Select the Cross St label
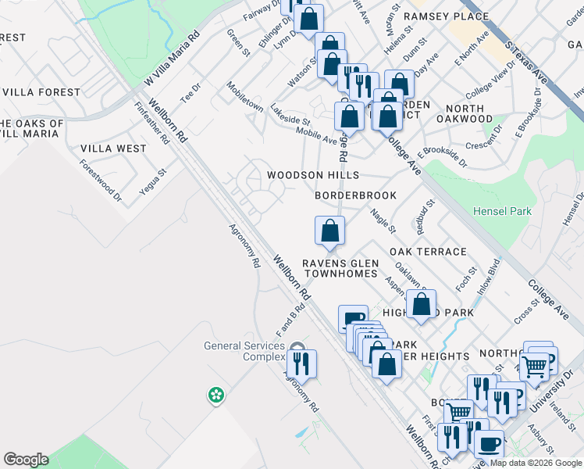This screenshot has width=584, height=469. (x=526, y=311)
